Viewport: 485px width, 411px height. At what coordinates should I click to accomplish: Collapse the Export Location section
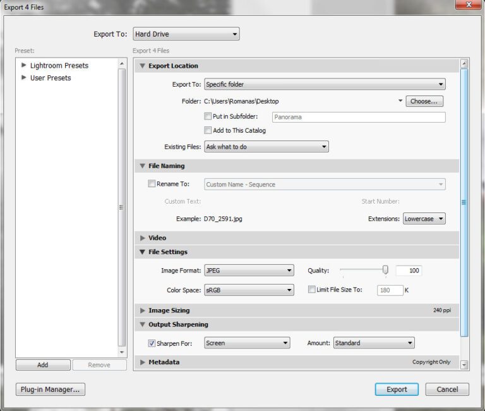point(142,66)
